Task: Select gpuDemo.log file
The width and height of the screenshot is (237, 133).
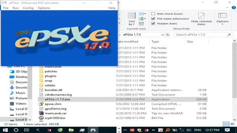Action: pyautogui.click(x=56, y=109)
